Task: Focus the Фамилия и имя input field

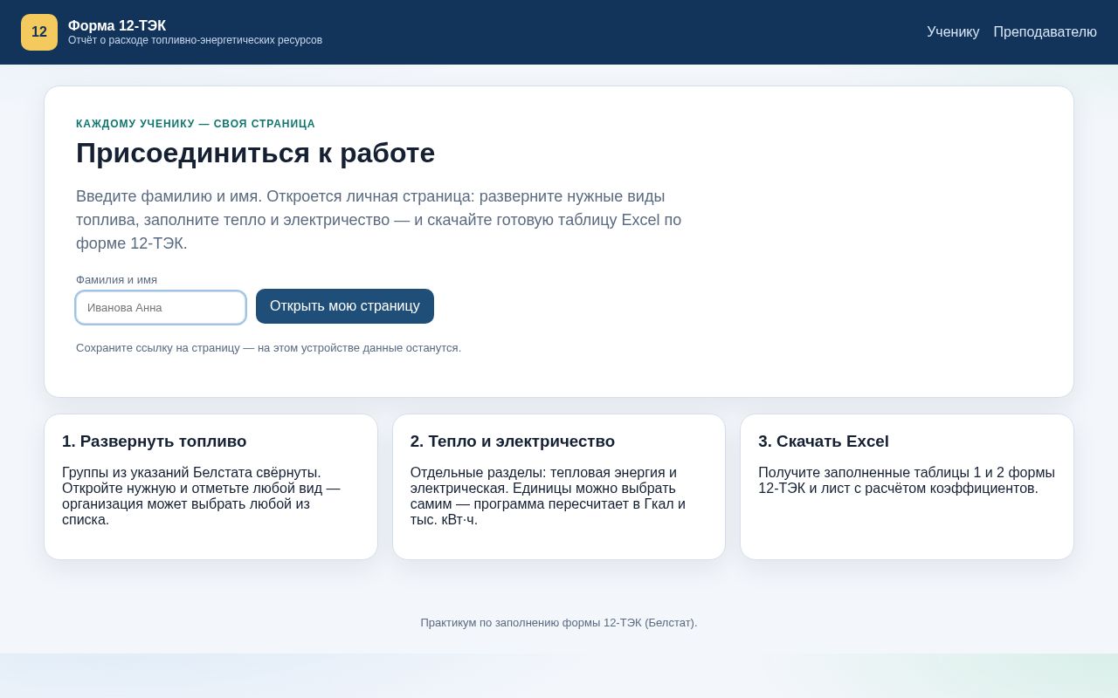Action: coord(161,307)
